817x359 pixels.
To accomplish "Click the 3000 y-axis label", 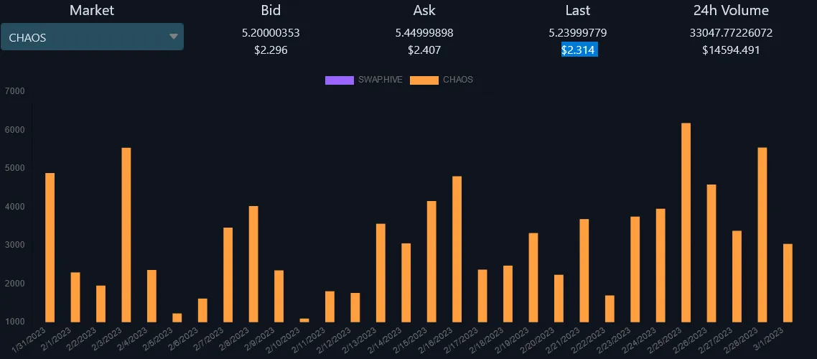I will click(x=14, y=245).
